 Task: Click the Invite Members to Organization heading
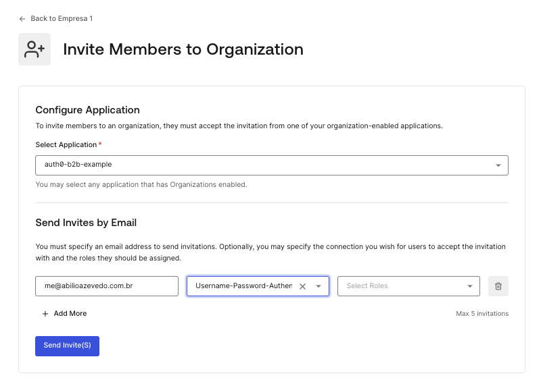click(x=183, y=49)
